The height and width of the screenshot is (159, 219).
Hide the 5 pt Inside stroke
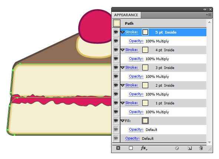pyautogui.click(x=116, y=32)
